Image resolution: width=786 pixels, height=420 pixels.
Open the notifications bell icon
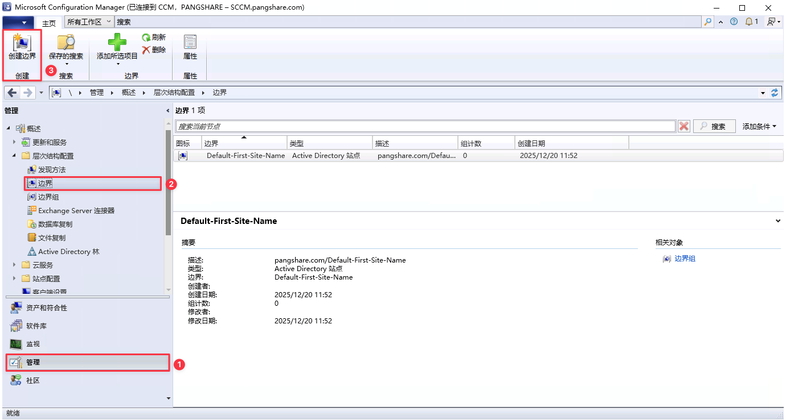click(x=748, y=22)
